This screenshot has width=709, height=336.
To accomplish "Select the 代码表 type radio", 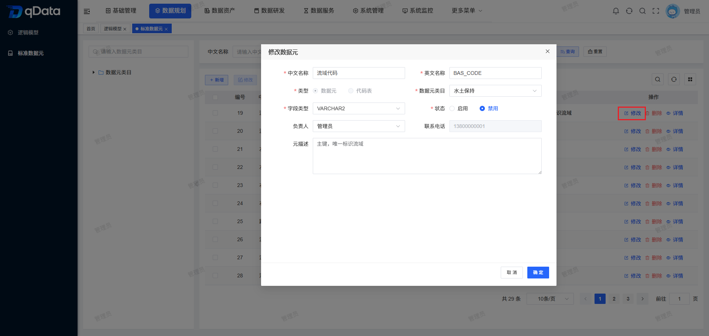I will coord(360,91).
